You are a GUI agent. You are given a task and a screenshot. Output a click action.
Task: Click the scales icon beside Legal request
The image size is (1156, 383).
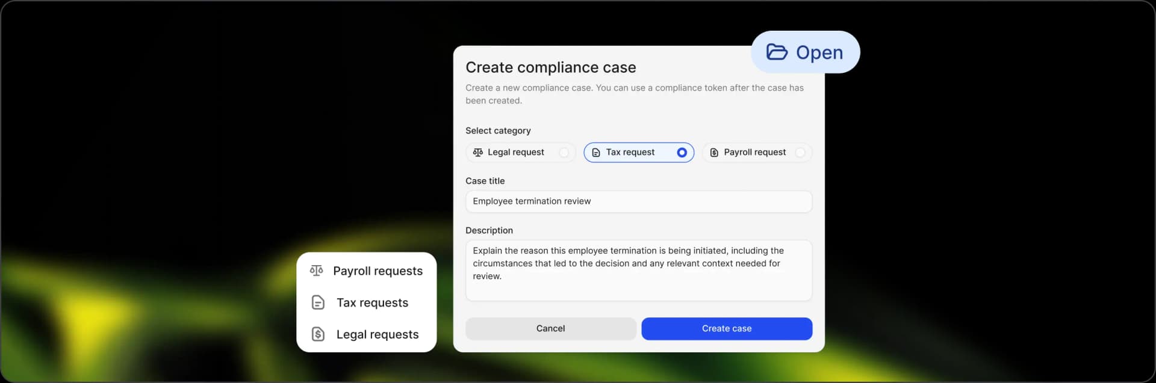pyautogui.click(x=477, y=153)
